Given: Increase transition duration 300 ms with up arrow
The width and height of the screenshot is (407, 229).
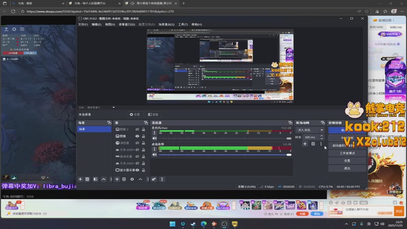Looking at the screenshot, I should pos(322,135).
